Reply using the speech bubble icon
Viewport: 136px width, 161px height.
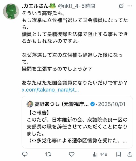(x=25, y=154)
